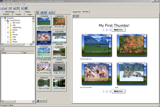Open page 3 link at the bottom

[x=110, y=91]
